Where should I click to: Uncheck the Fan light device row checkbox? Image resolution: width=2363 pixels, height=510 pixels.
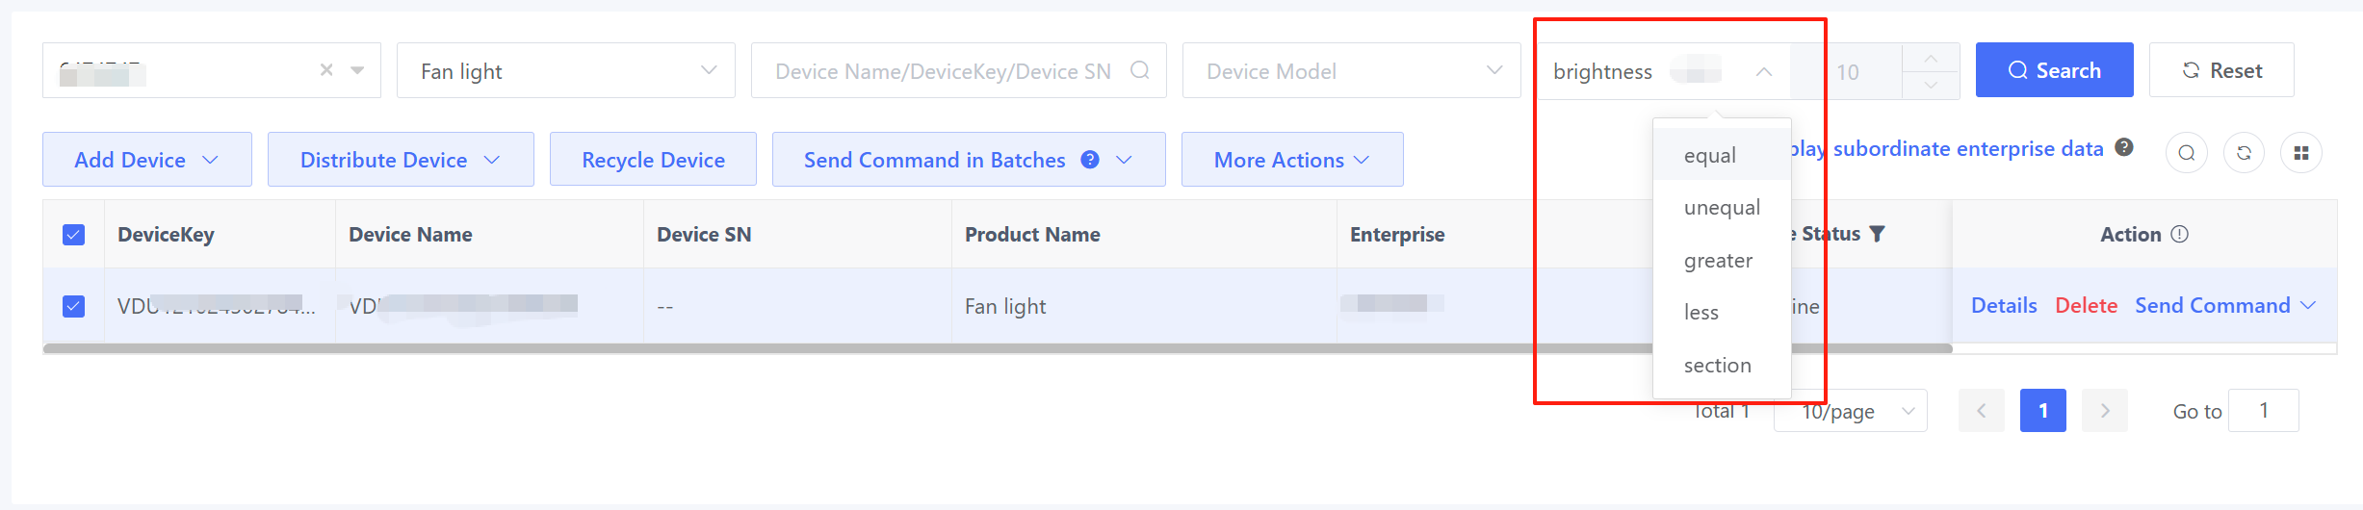[x=73, y=306]
